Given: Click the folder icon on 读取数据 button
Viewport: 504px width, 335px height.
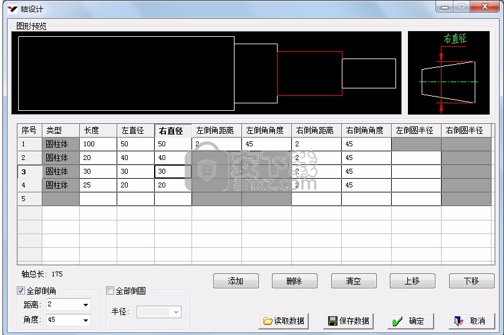Looking at the screenshot, I should point(268,321).
